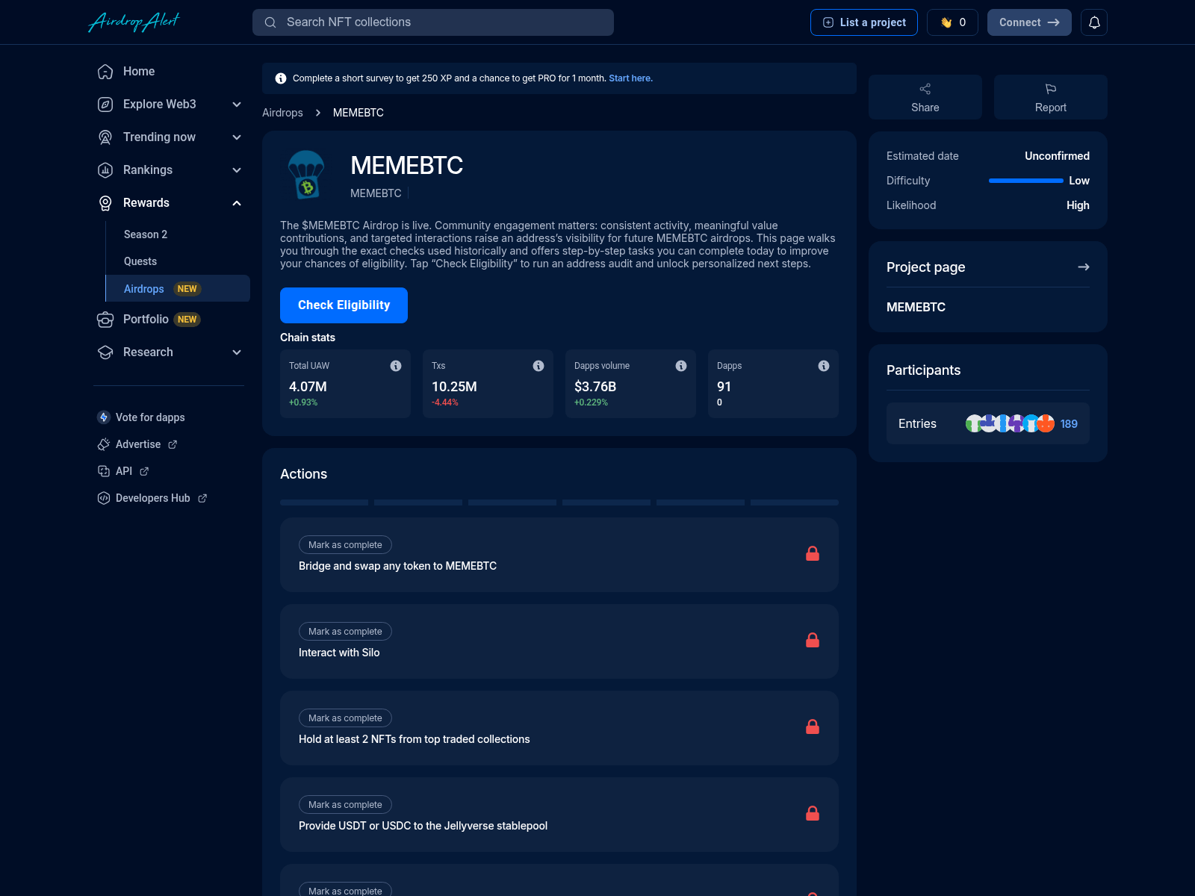
Task: Mark Bridge and swap action as complete
Action: point(345,545)
